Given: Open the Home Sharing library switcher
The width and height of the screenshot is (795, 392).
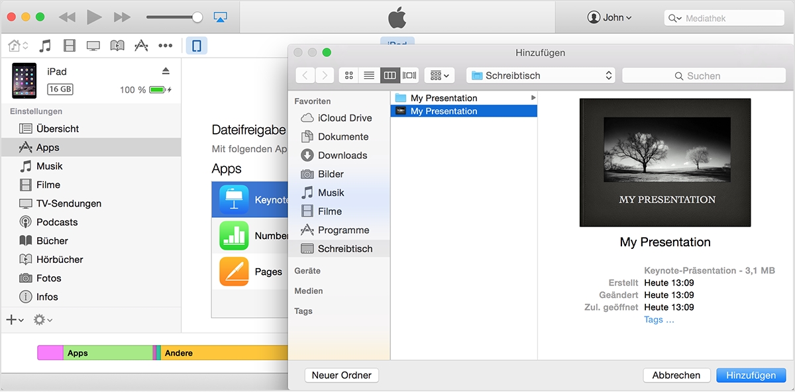Looking at the screenshot, I should [x=18, y=46].
